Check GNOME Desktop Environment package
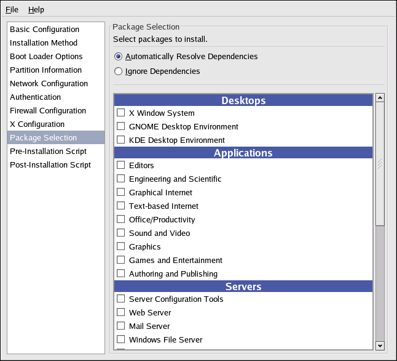Screen dimensions: 397x361 pos(121,127)
